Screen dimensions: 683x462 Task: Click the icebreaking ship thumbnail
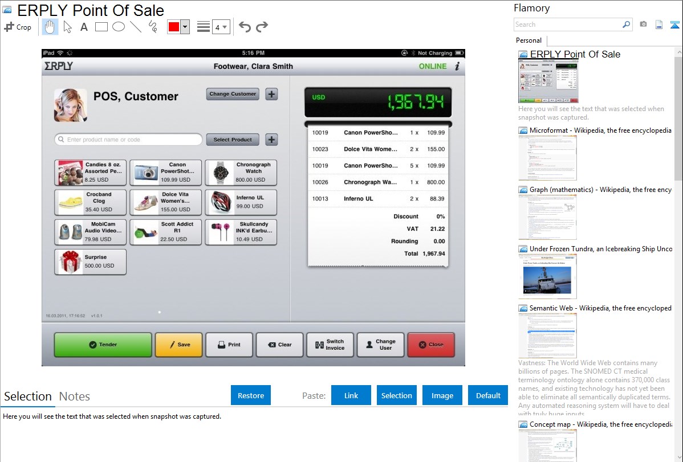[x=547, y=276]
